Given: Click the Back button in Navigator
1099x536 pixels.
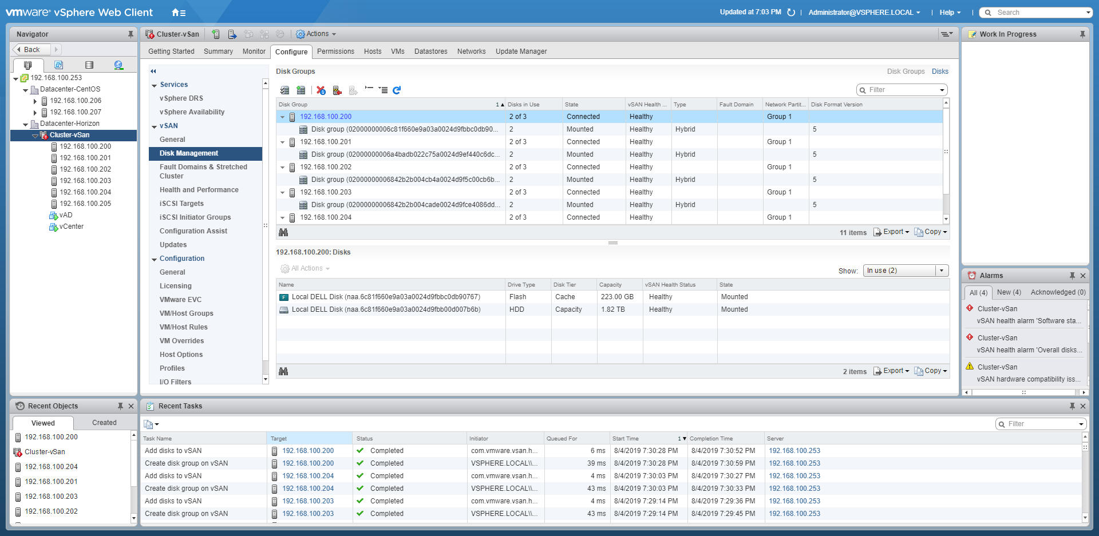Looking at the screenshot, I should tap(31, 50).
